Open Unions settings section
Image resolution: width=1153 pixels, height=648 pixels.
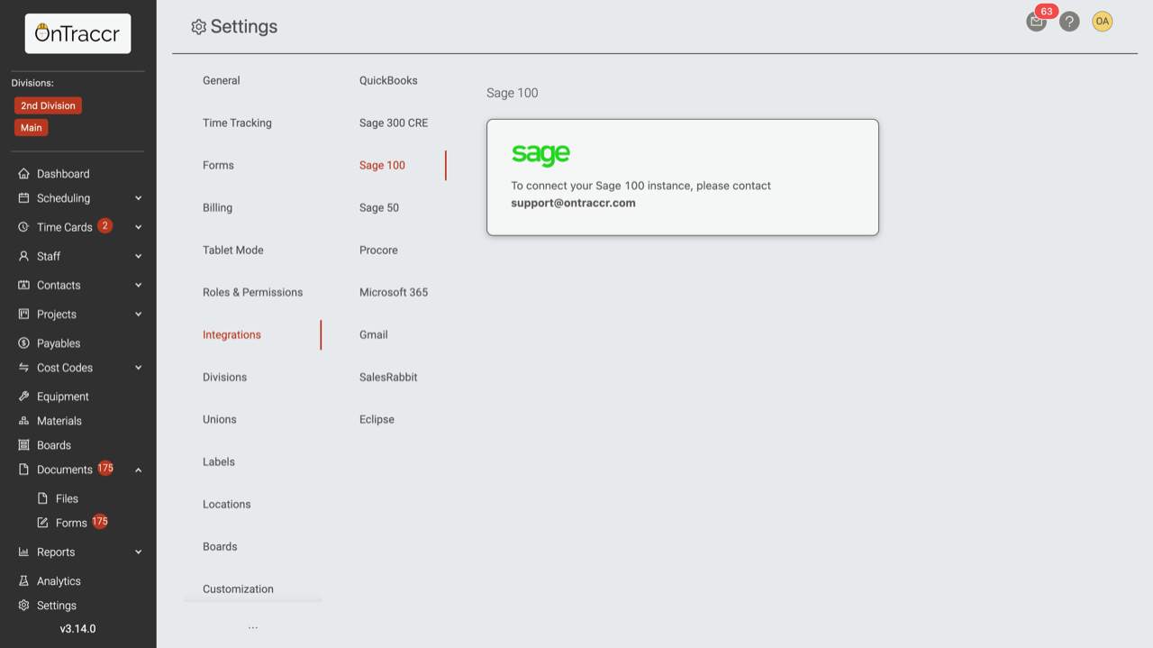220,419
